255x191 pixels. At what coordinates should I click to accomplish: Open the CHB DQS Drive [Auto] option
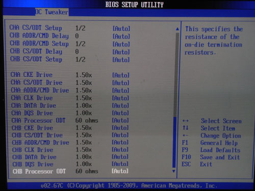tap(120, 164)
